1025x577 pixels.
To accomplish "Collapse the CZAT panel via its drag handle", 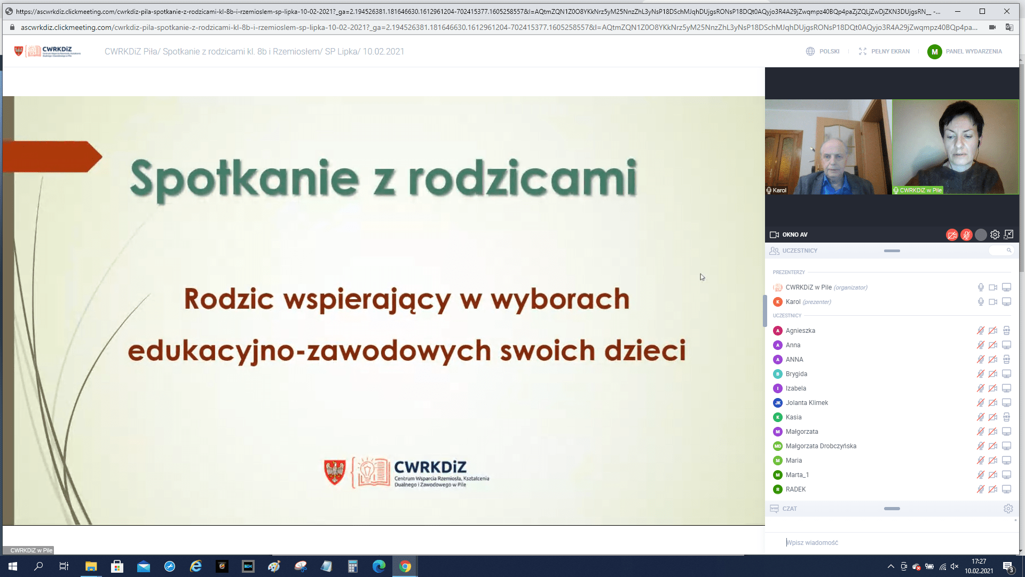I will (892, 509).
